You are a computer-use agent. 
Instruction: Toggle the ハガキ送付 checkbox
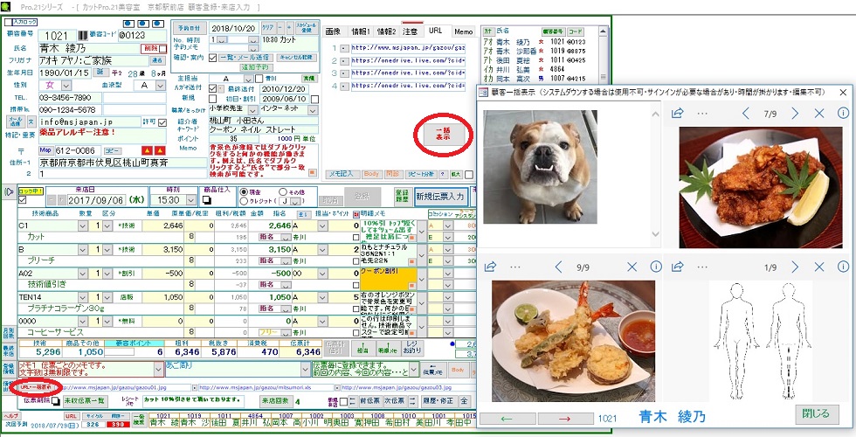pyautogui.click(x=213, y=89)
